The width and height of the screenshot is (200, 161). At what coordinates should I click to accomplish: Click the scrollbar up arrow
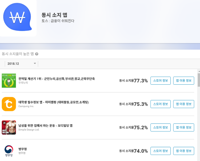[x=199, y=71]
